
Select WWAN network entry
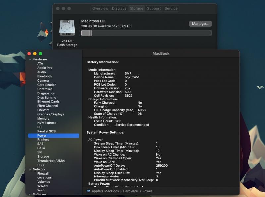[x=42, y=186]
